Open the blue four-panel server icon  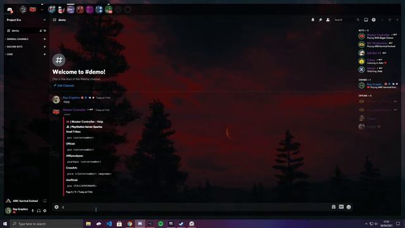(99, 10)
